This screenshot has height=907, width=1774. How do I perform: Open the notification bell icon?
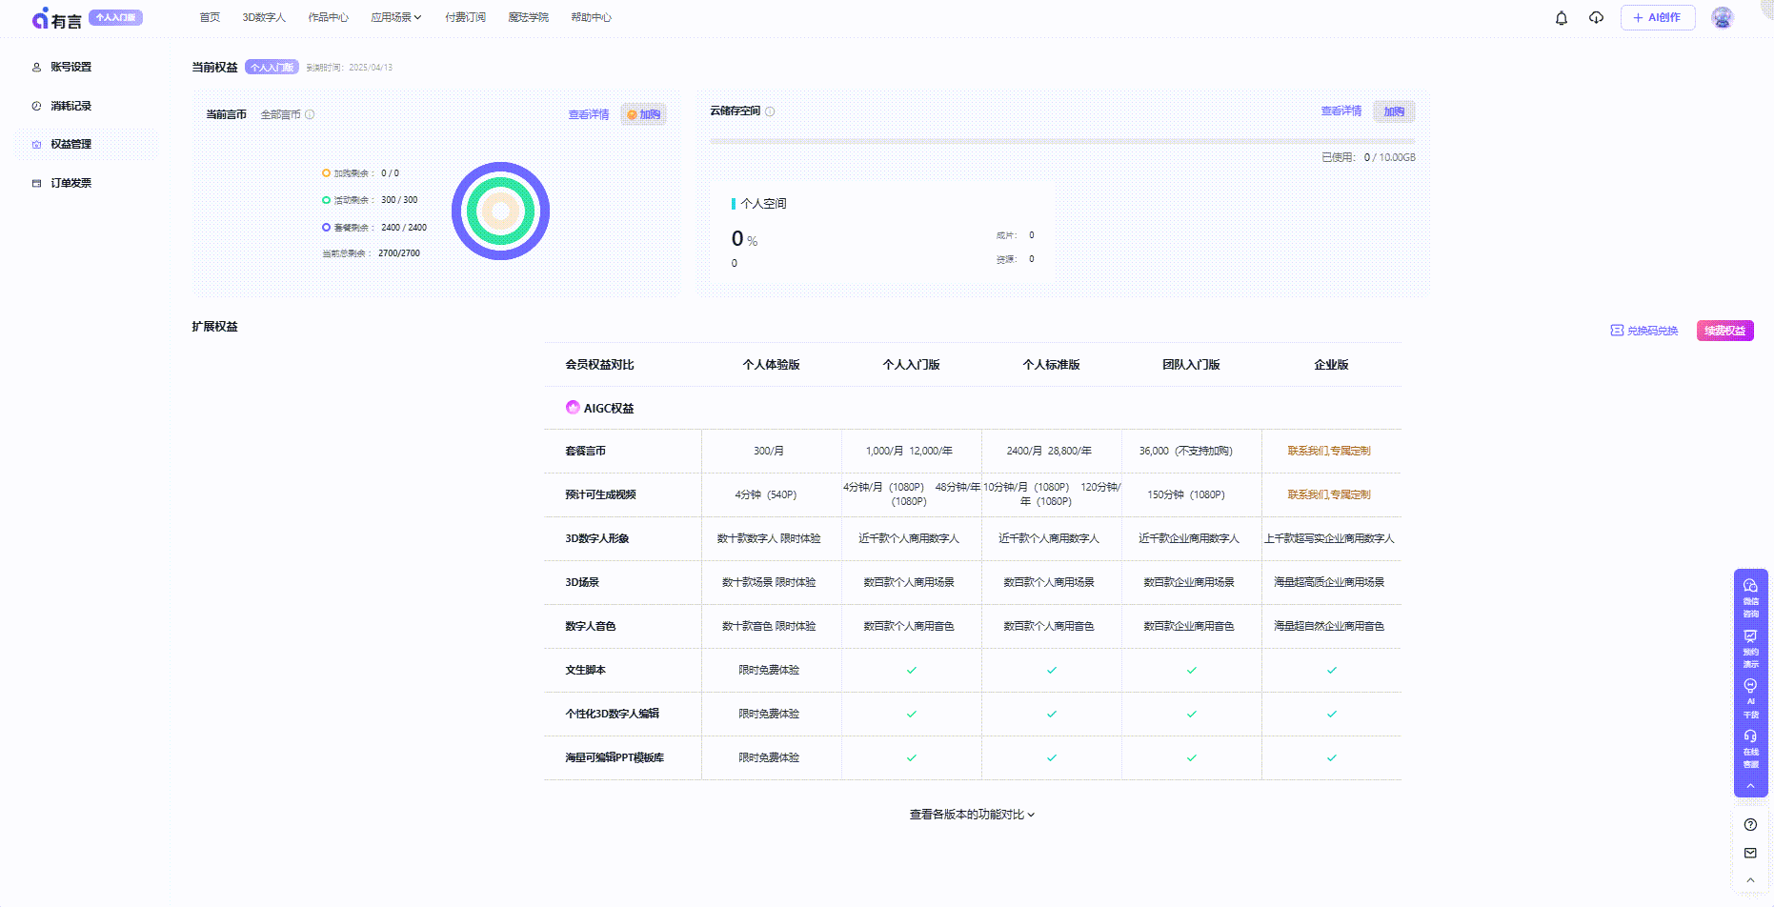pos(1561,18)
